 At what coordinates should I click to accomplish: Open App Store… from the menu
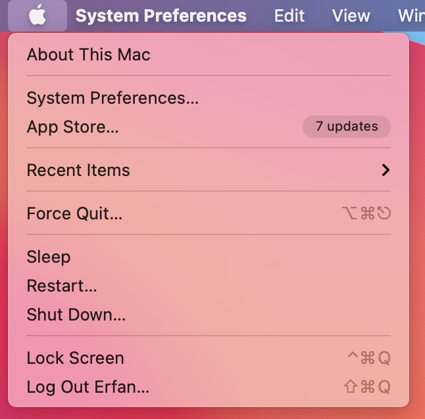pos(72,127)
